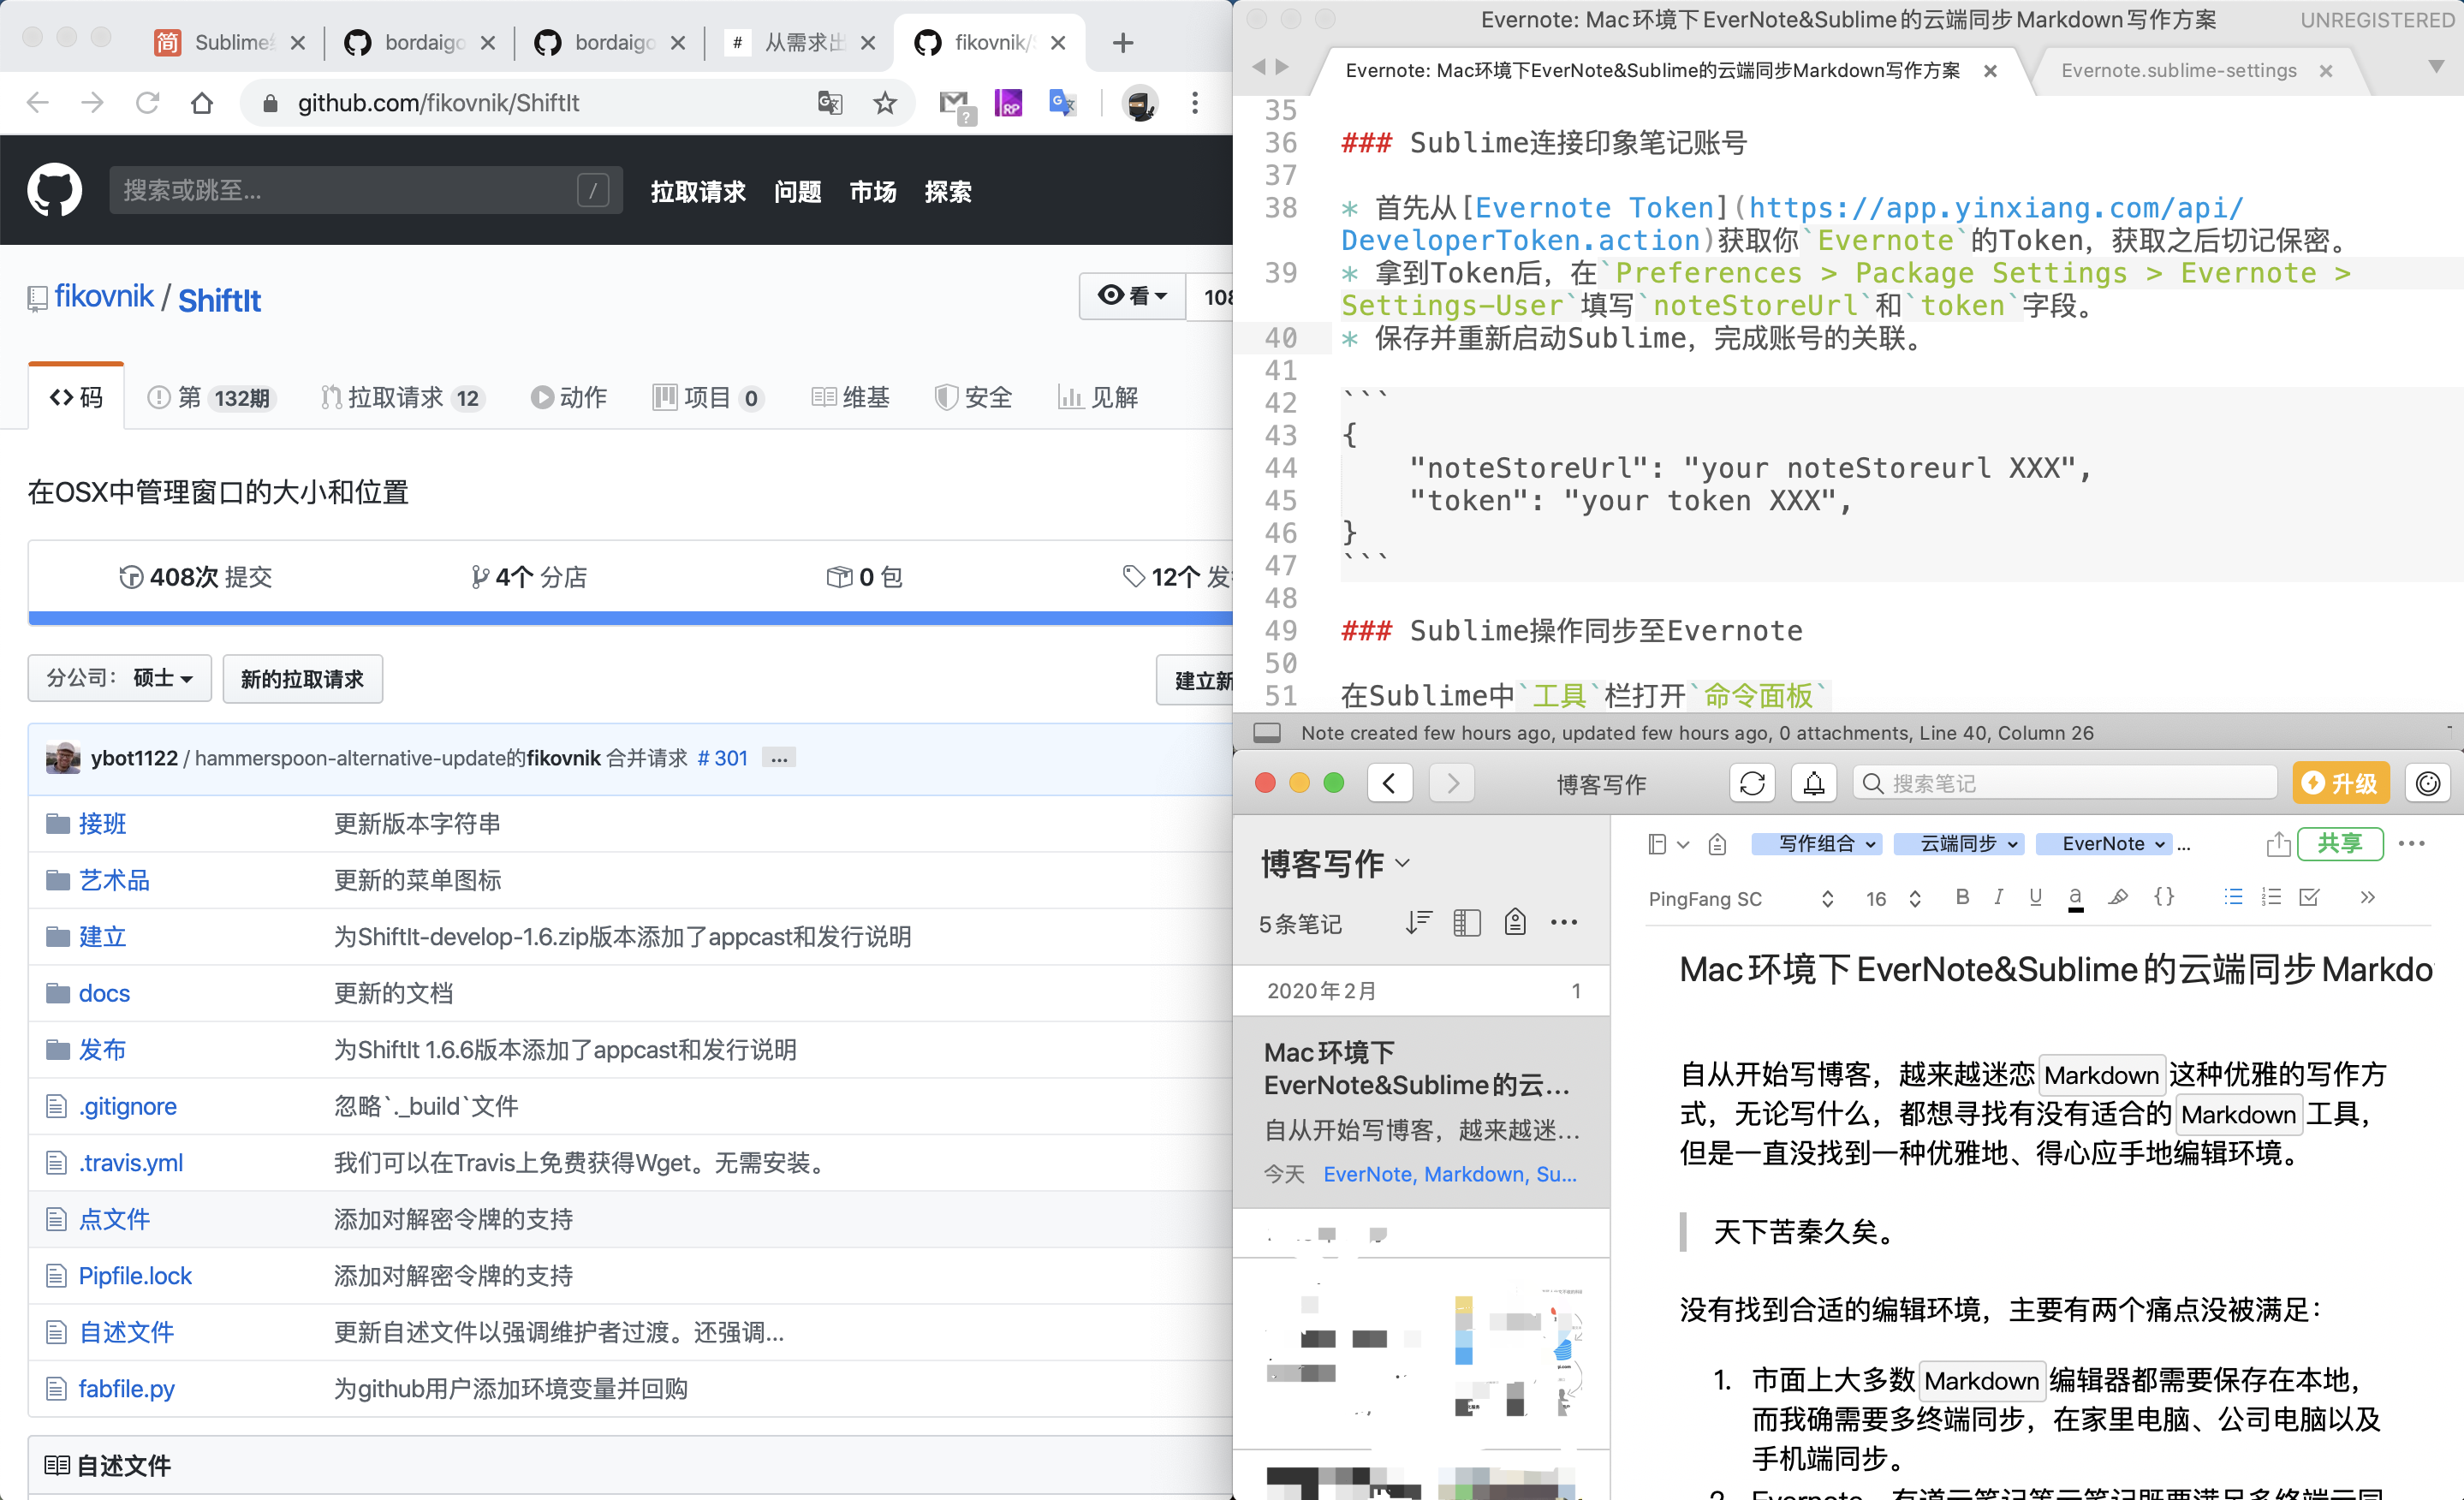This screenshot has width=2464, height=1500.
Task: Sync notes in Evernote toolbar
Action: (x=1752, y=783)
